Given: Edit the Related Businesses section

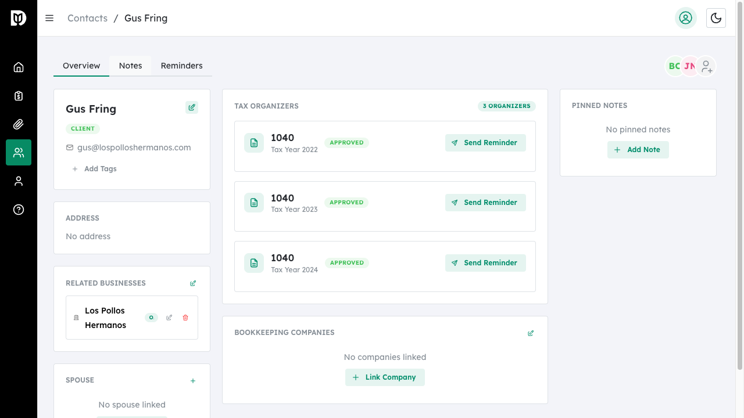Looking at the screenshot, I should [x=193, y=283].
